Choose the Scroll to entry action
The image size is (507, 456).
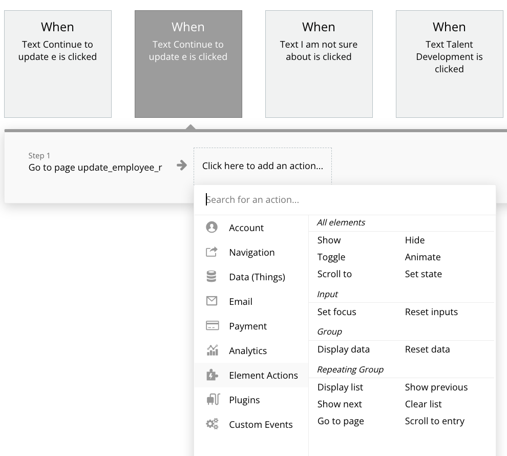434,421
